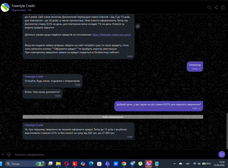Screen dimensions: 228x168
Task: Click the sender name above 'Очікуйте, будь ласка'
Action: coord(34,76)
